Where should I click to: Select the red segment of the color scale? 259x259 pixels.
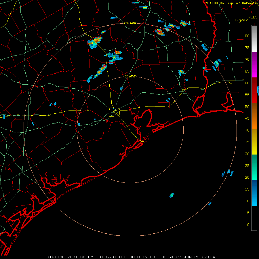(x=254, y=90)
